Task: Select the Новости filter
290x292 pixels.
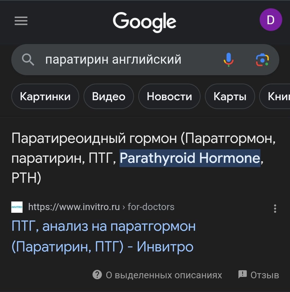Action: 169,96
